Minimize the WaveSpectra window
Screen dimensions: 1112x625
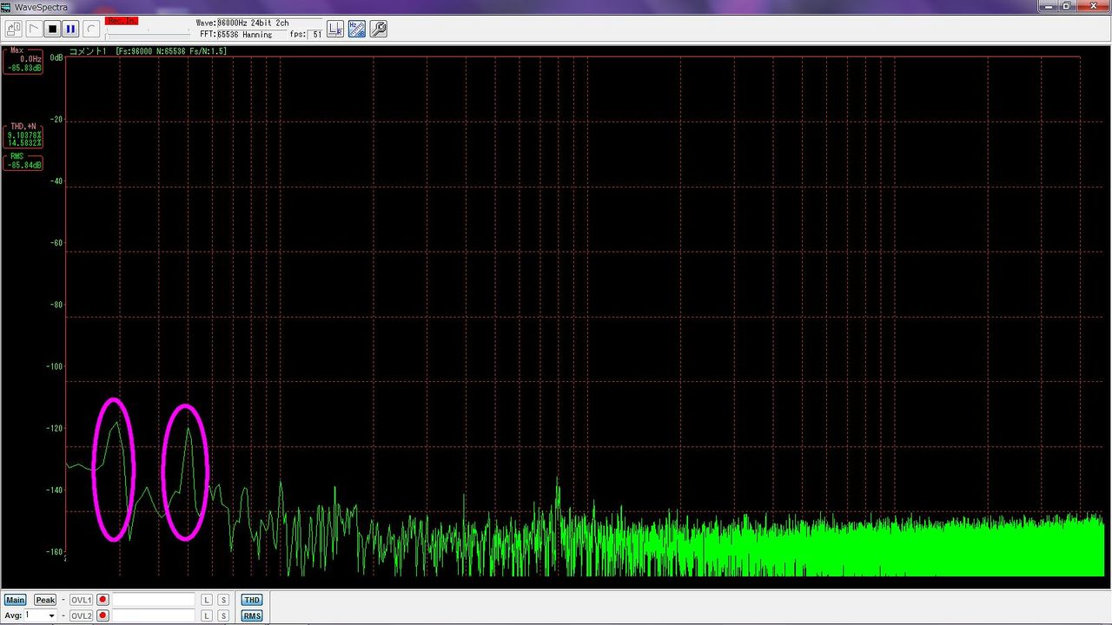(1049, 5)
